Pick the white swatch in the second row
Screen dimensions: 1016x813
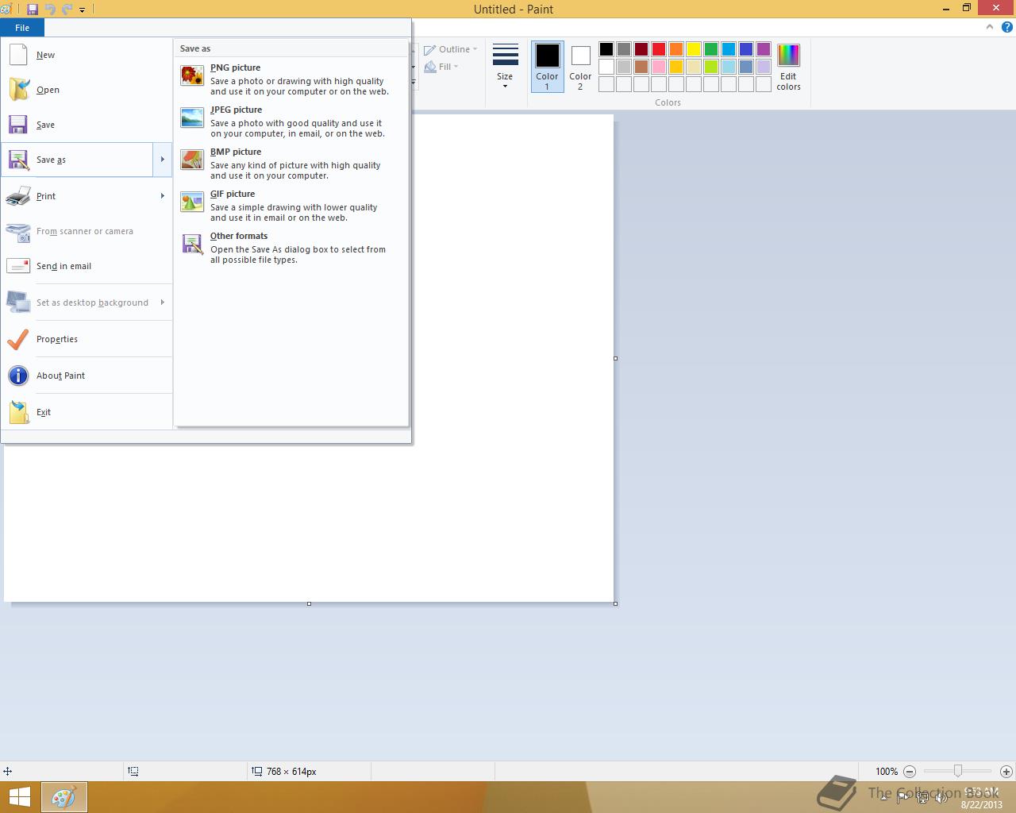click(606, 67)
